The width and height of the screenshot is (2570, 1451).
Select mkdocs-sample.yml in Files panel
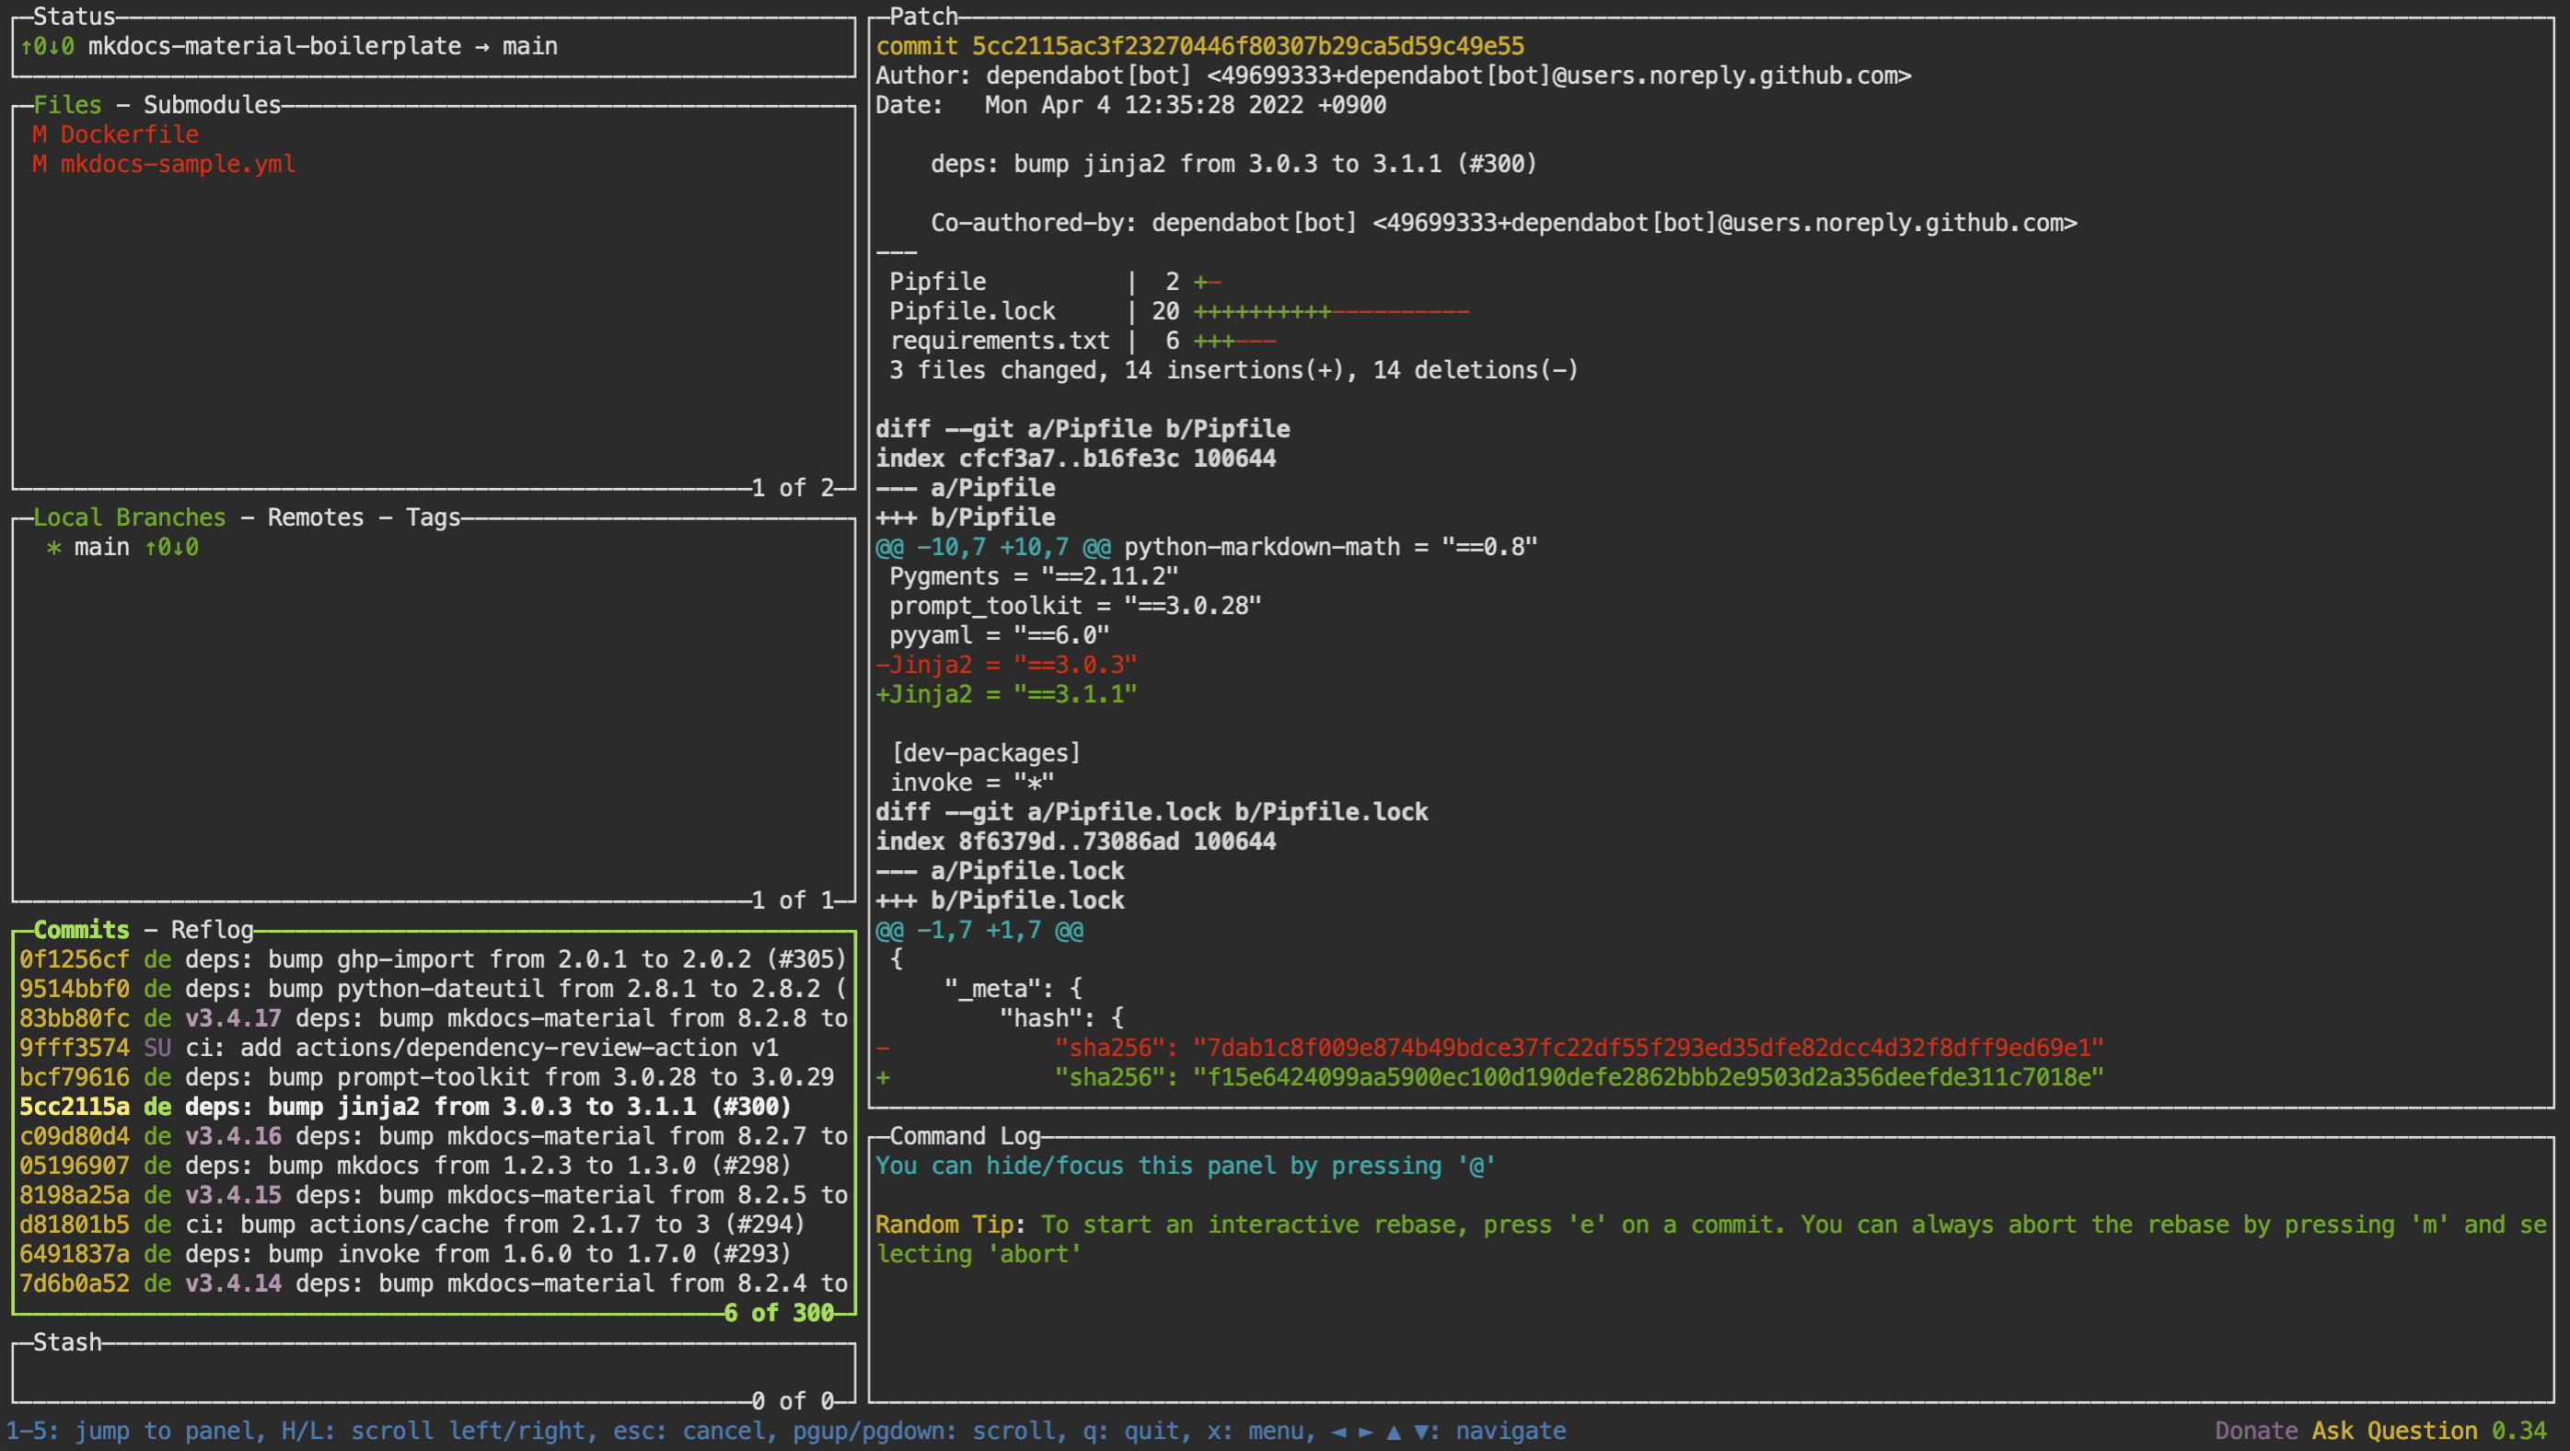pyautogui.click(x=177, y=164)
